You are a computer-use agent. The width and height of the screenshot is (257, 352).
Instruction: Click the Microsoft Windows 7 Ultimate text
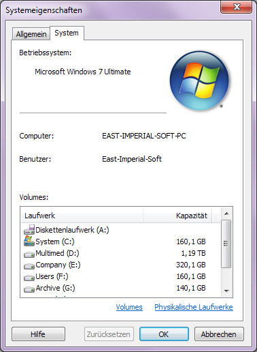tap(83, 72)
